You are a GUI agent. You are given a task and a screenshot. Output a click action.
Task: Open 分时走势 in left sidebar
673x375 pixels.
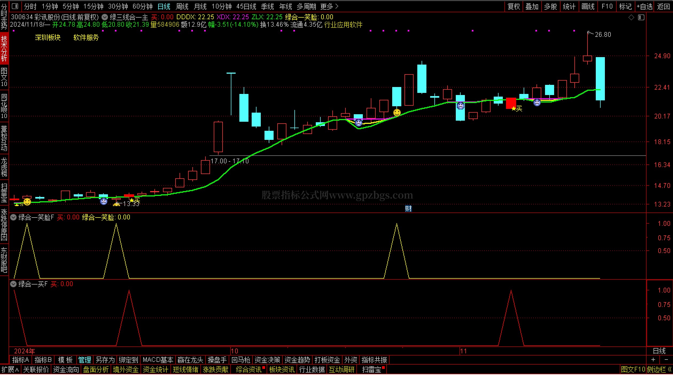pos(4,17)
